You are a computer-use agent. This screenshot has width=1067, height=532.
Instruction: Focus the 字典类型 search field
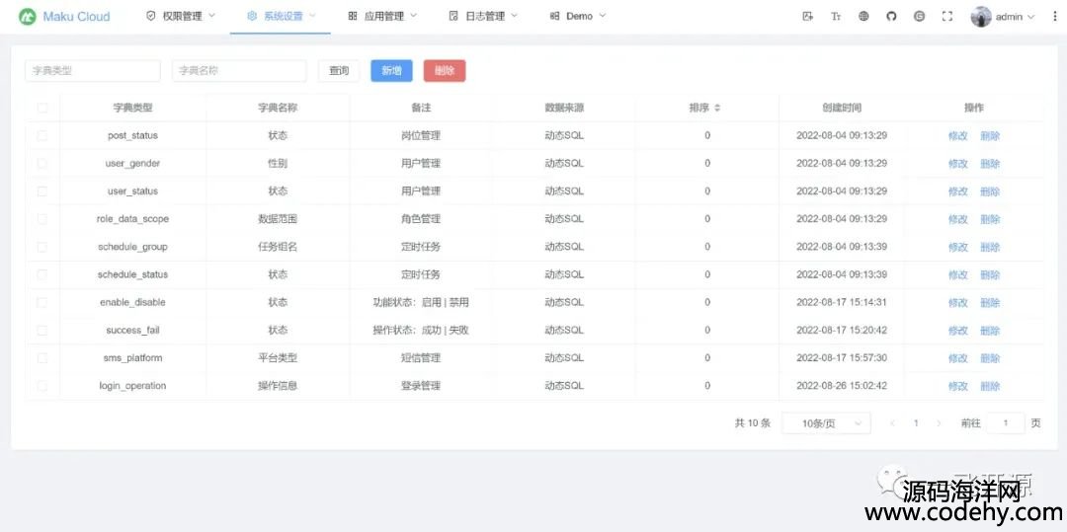(93, 71)
